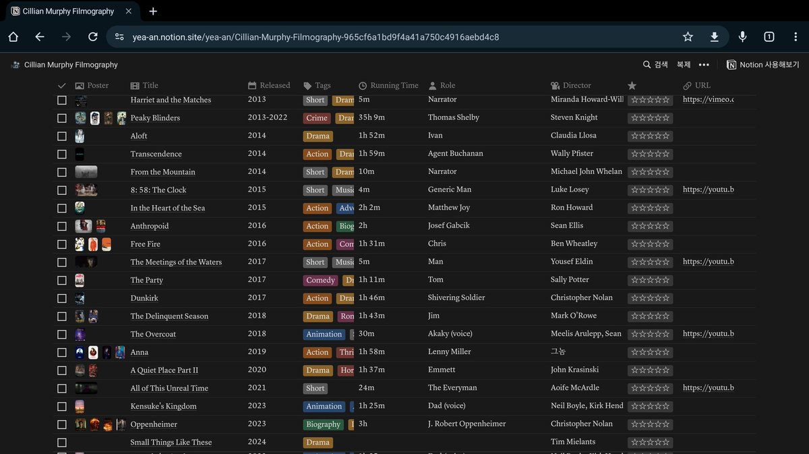
Task: Open In the Heart of the Sea
Action: [168, 208]
